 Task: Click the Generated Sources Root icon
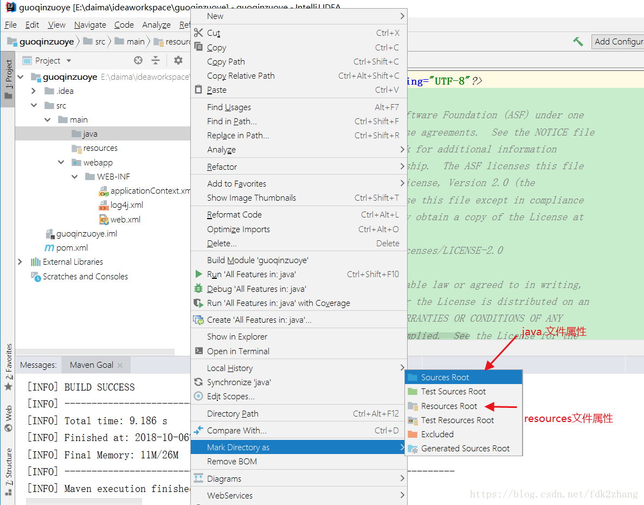click(413, 449)
